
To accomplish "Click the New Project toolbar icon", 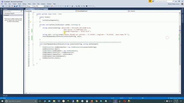I will tap(9, 6).
